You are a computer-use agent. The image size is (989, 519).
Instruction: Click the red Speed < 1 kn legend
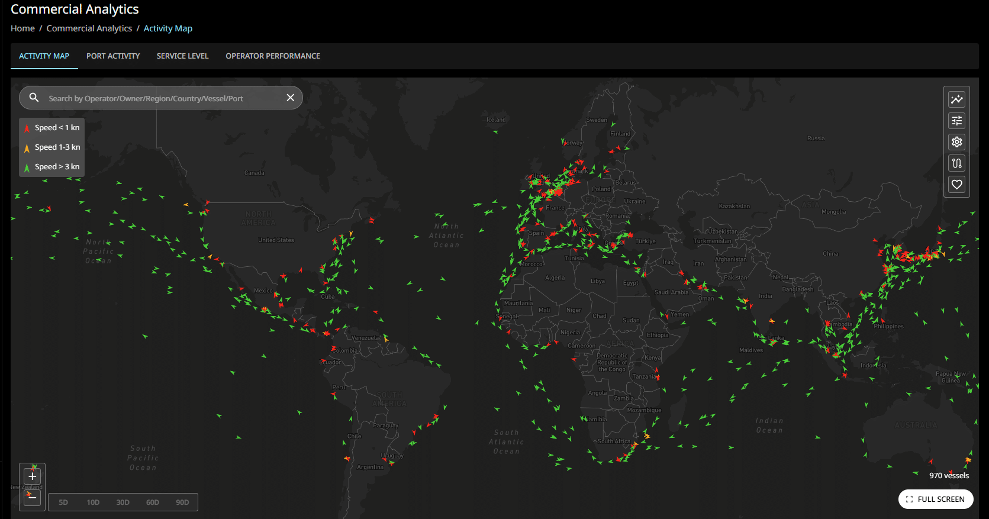click(51, 128)
